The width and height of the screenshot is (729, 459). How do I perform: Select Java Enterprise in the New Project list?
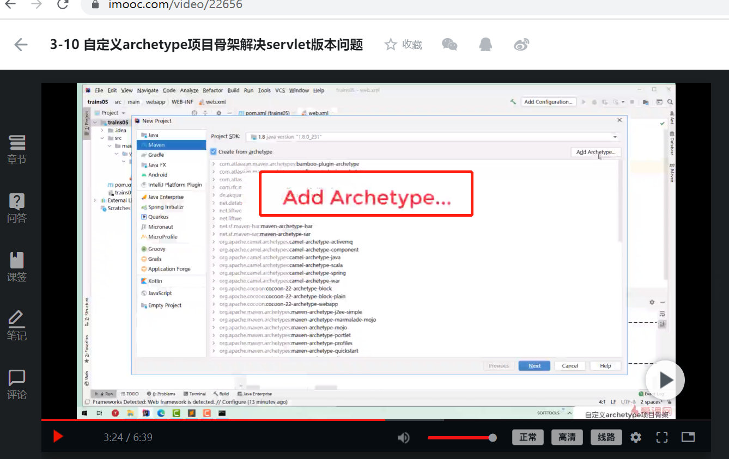click(x=171, y=197)
